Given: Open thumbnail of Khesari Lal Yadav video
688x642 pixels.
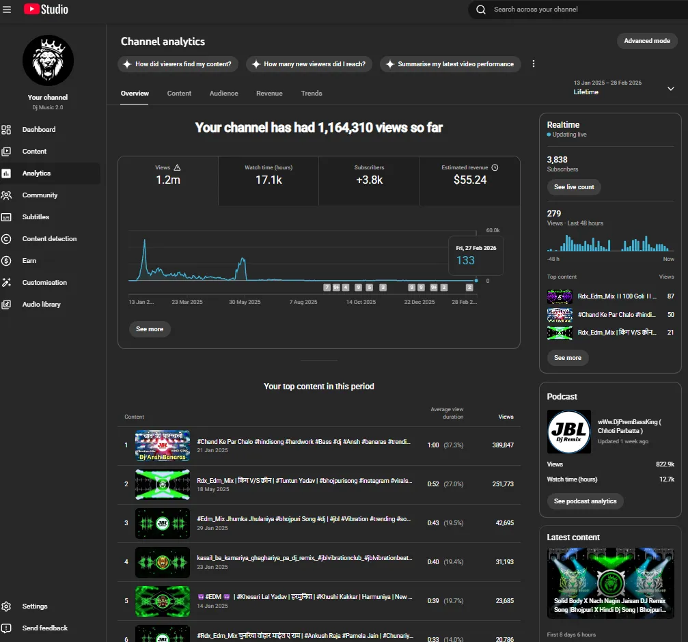Looking at the screenshot, I should pyautogui.click(x=163, y=601).
